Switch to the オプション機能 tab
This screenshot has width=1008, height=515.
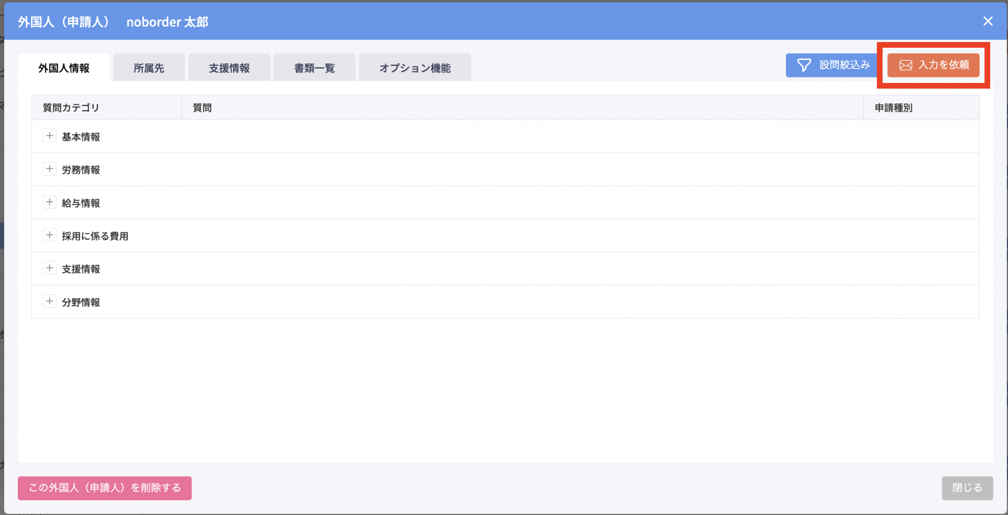415,68
